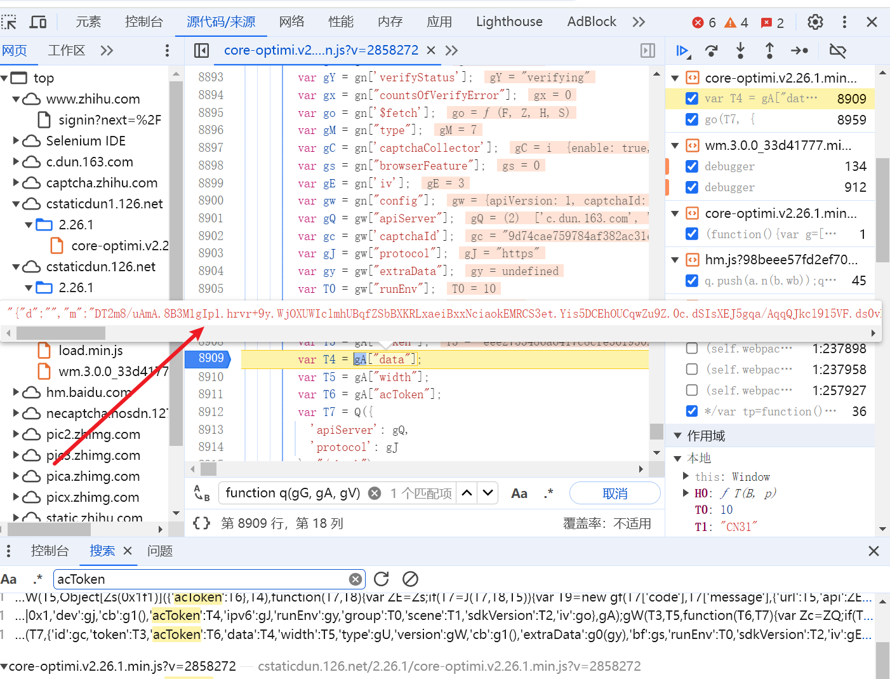Step over the next function call
The height and width of the screenshot is (679, 890).
coord(712,51)
